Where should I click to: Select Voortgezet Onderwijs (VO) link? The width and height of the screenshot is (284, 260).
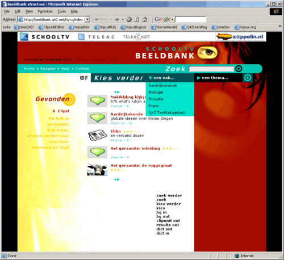[x=48, y=60]
